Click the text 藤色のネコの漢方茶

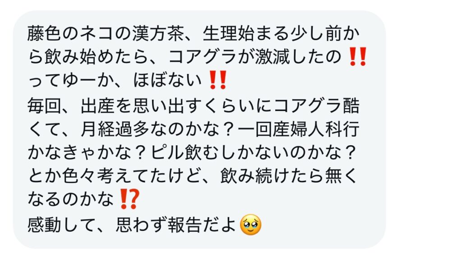(106, 33)
